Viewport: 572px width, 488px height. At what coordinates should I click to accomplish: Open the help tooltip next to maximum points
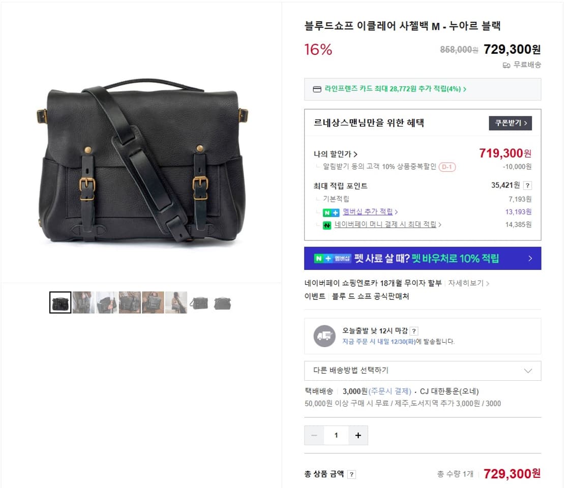click(x=527, y=185)
